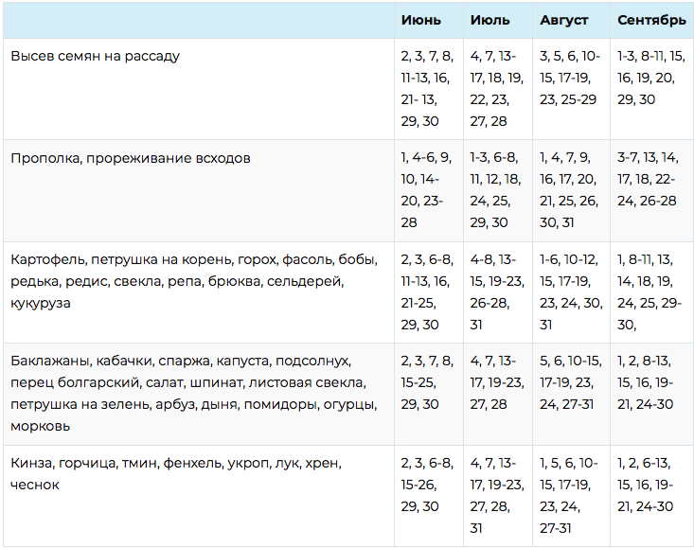Click Сентябрь dates for 'Высев семян на рассаду'
This screenshot has height=548, width=694.
(649, 78)
